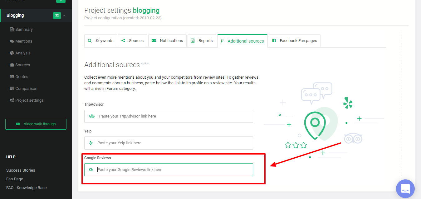This screenshot has height=199, width=421.
Task: Open the Notifications tab
Action: (167, 41)
